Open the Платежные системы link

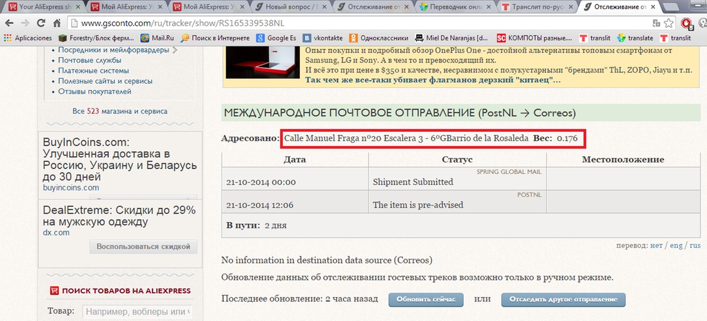coord(94,71)
